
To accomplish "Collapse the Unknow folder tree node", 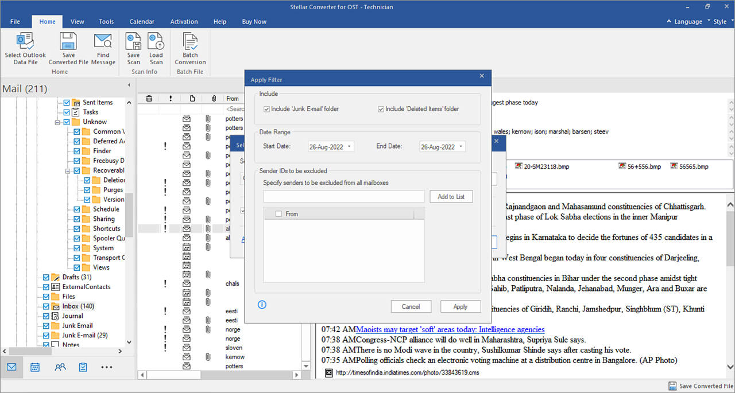I will click(x=58, y=122).
